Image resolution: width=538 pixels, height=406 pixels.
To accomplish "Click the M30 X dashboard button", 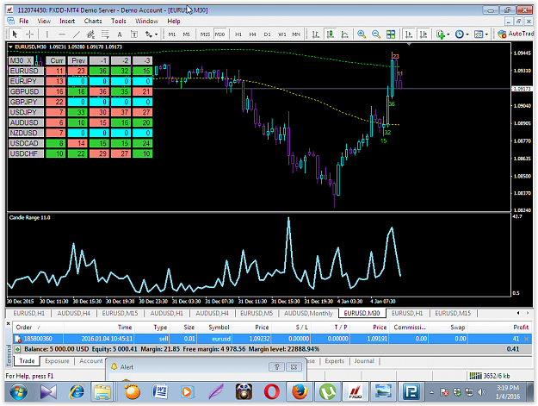I will pos(21,61).
